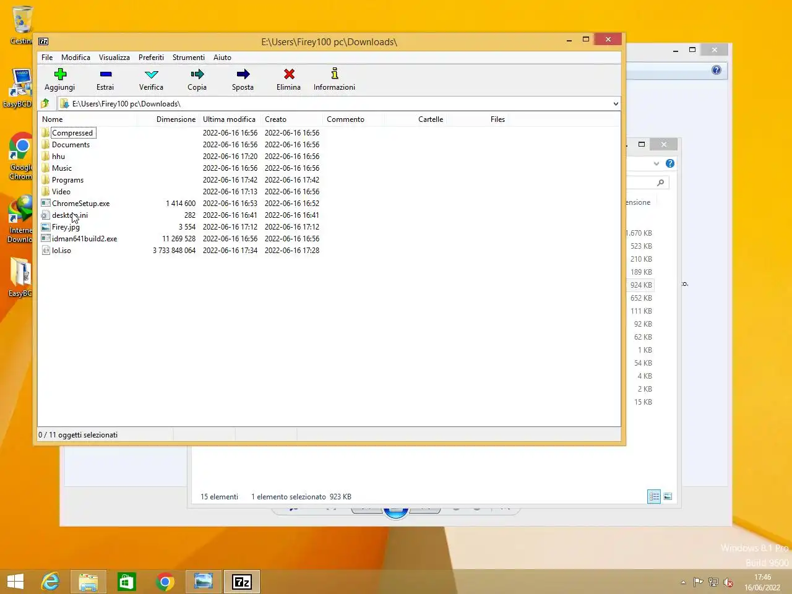Open the Modifica menu
Image resolution: width=792 pixels, height=594 pixels.
pyautogui.click(x=75, y=57)
